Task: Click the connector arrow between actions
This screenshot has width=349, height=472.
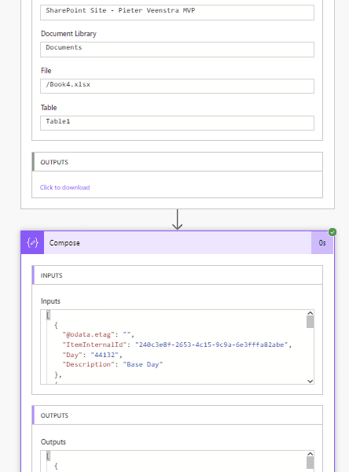Action: pos(177,219)
